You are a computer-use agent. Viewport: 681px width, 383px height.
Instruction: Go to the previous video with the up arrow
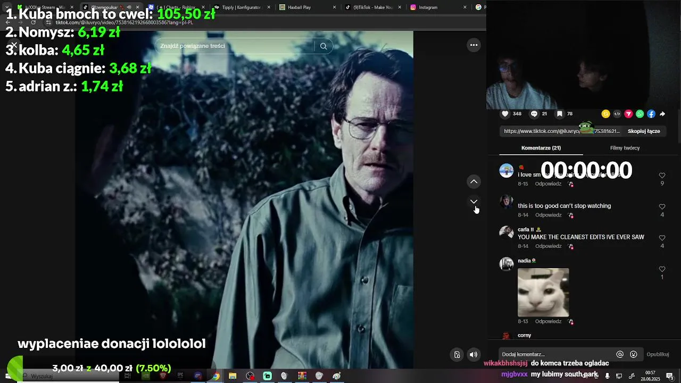pyautogui.click(x=474, y=182)
